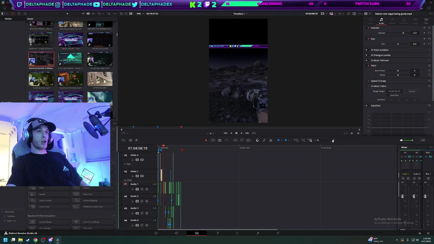Reset the Volume section

(x=429, y=28)
